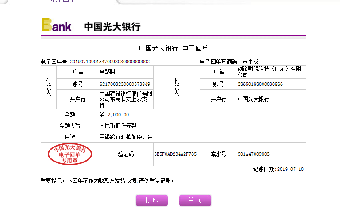Click the 打印 print button

pos(152,200)
